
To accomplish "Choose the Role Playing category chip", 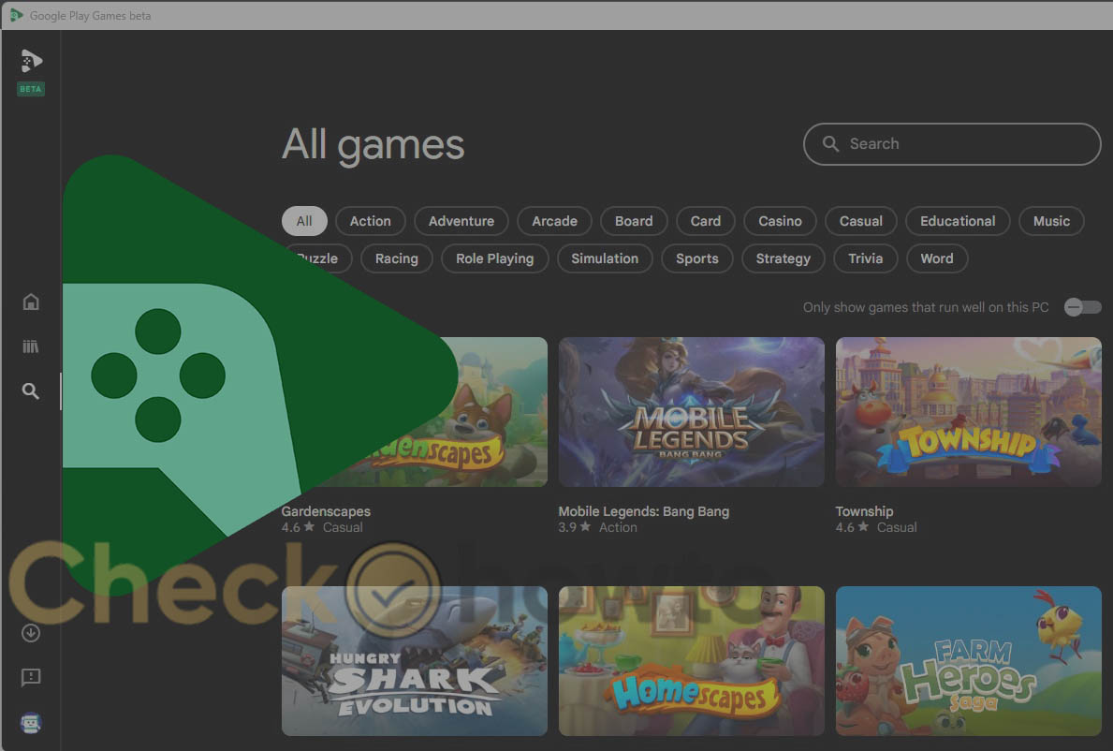I will click(x=495, y=258).
